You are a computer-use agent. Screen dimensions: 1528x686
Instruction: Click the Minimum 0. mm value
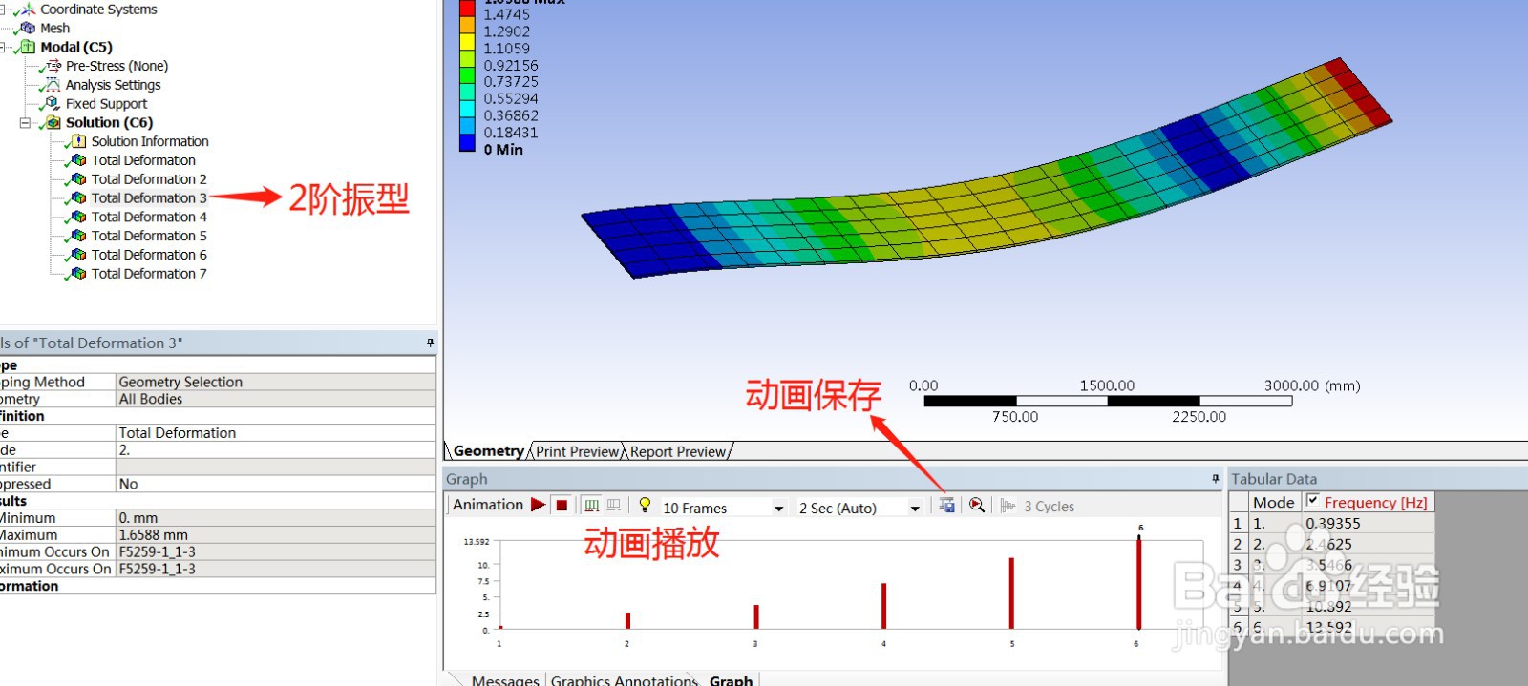[276, 518]
